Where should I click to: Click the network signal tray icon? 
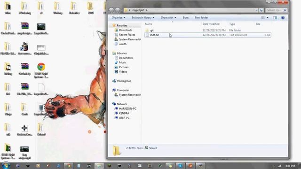[x=279, y=166]
